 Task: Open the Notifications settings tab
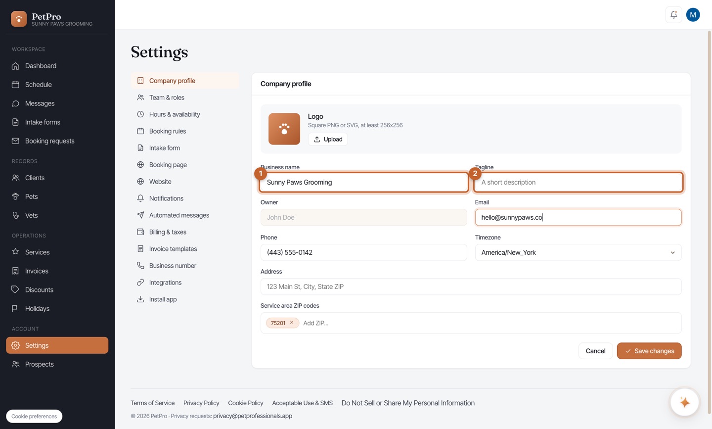coord(185,198)
